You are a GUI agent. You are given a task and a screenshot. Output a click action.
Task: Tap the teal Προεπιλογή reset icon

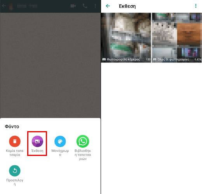click(15, 171)
